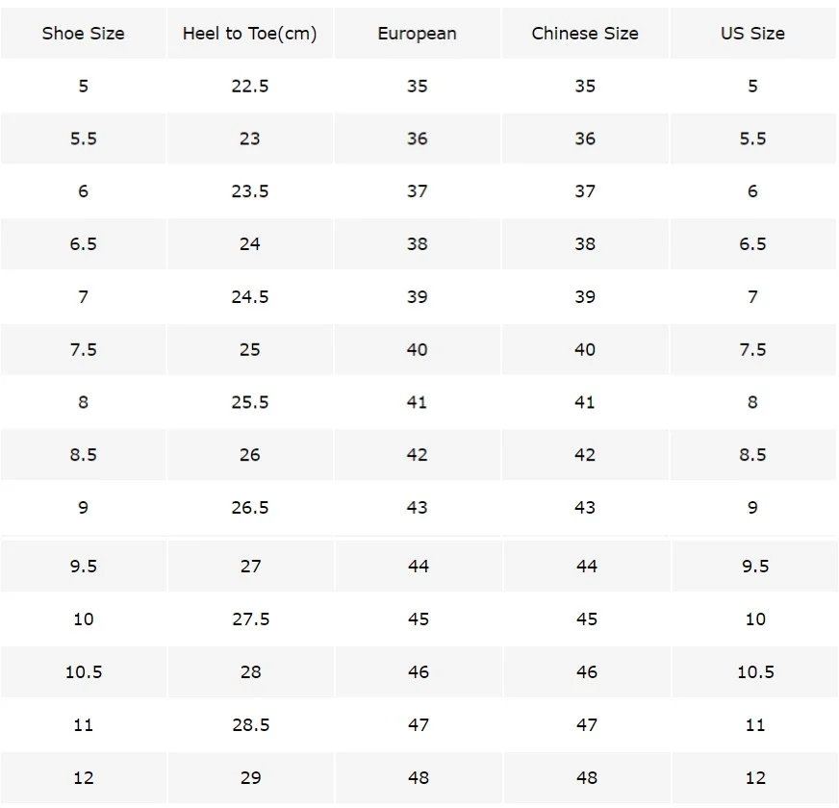
Task: Select Shoe Size 7.5 in first column
Action: tap(83, 350)
